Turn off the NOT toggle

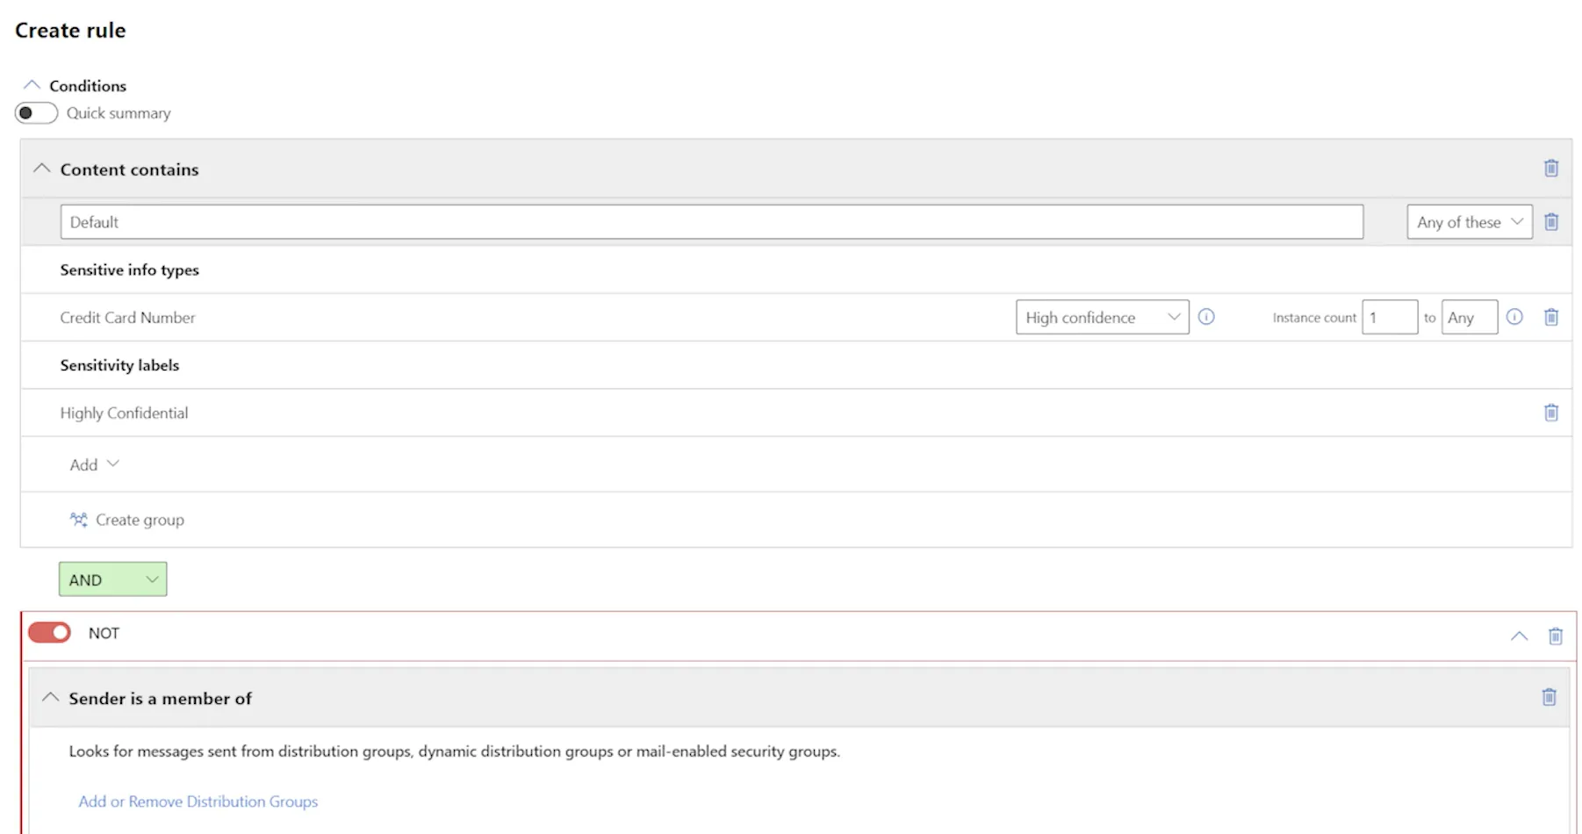click(49, 633)
